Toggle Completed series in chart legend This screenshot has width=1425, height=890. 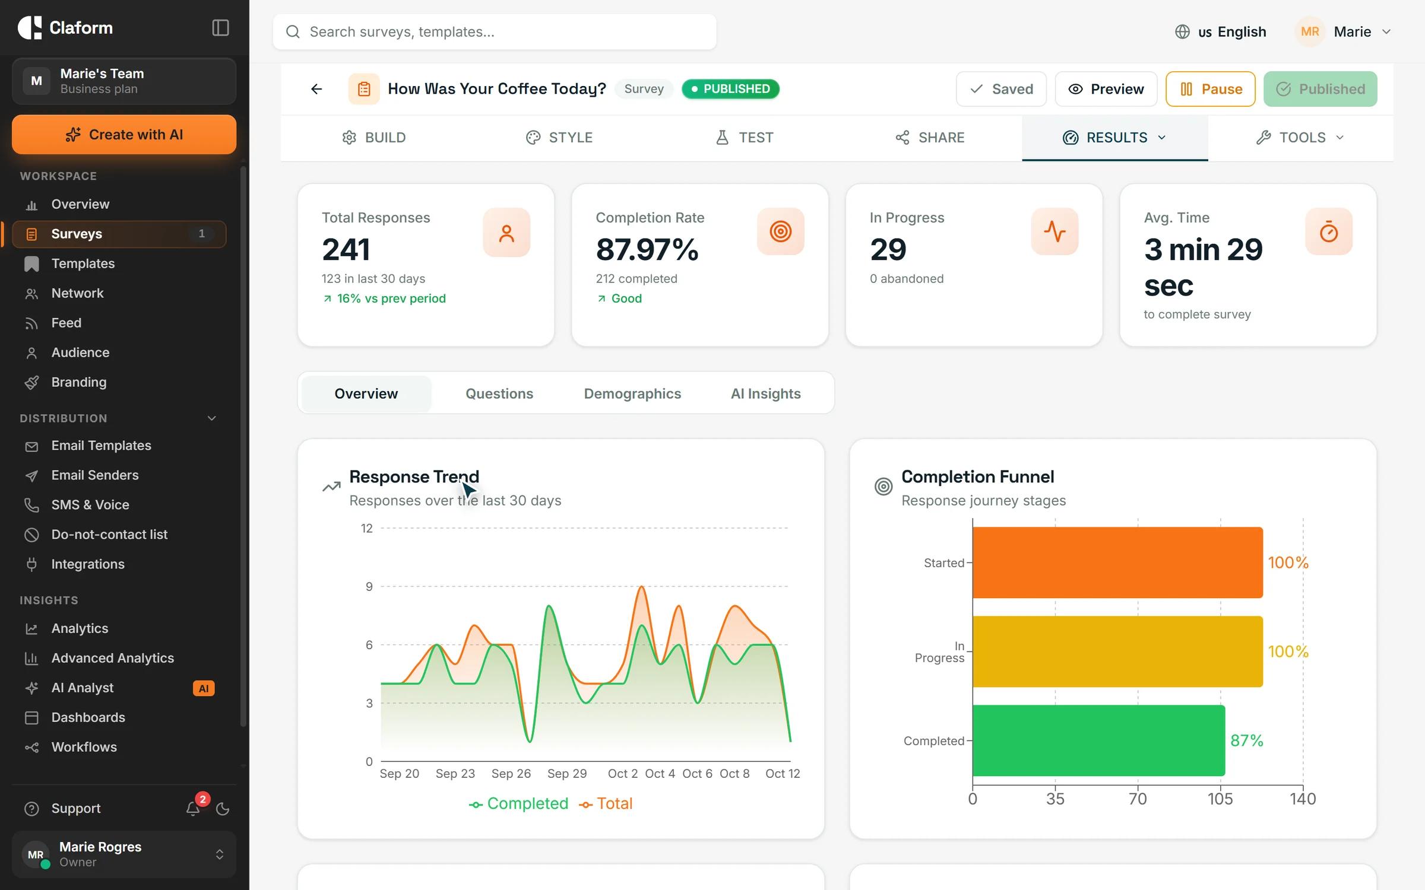tap(518, 804)
